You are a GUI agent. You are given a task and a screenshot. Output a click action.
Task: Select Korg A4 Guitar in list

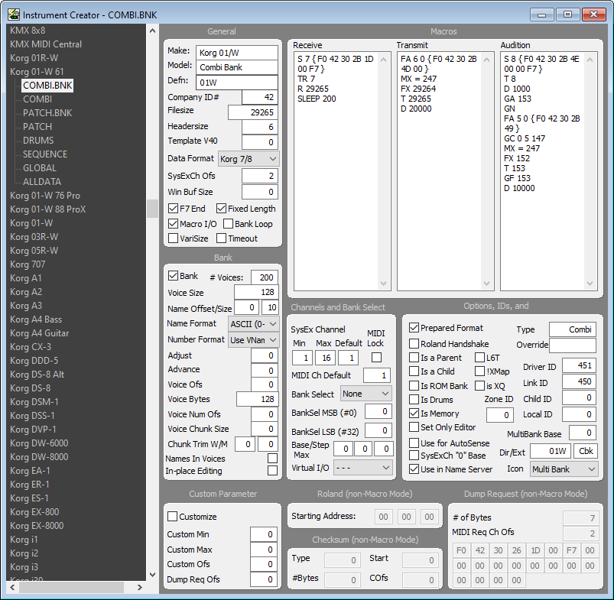tap(40, 333)
